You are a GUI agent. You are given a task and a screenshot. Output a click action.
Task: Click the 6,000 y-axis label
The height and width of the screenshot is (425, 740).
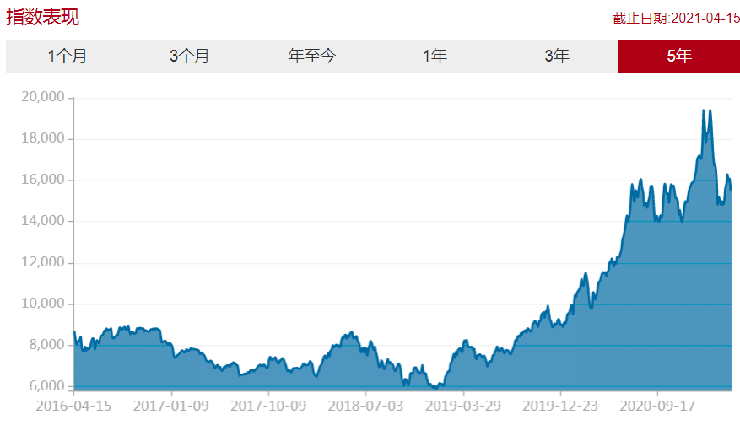point(46,386)
